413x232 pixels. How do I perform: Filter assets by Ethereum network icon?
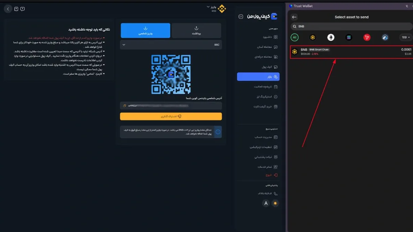coord(331,37)
